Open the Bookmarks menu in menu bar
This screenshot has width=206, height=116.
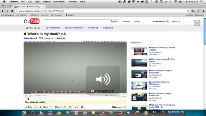click(59, 2)
